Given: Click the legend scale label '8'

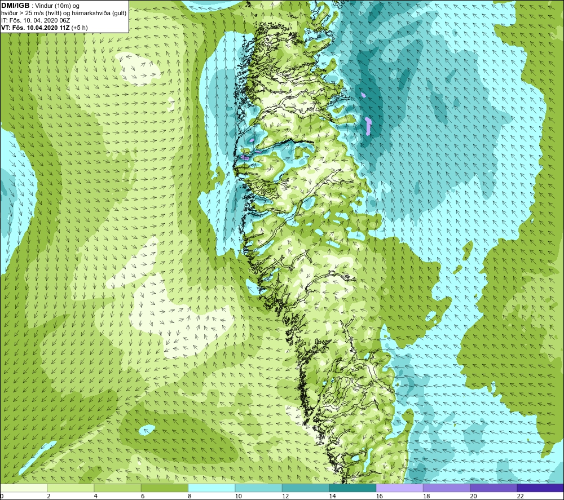Looking at the screenshot, I should coord(190,496).
